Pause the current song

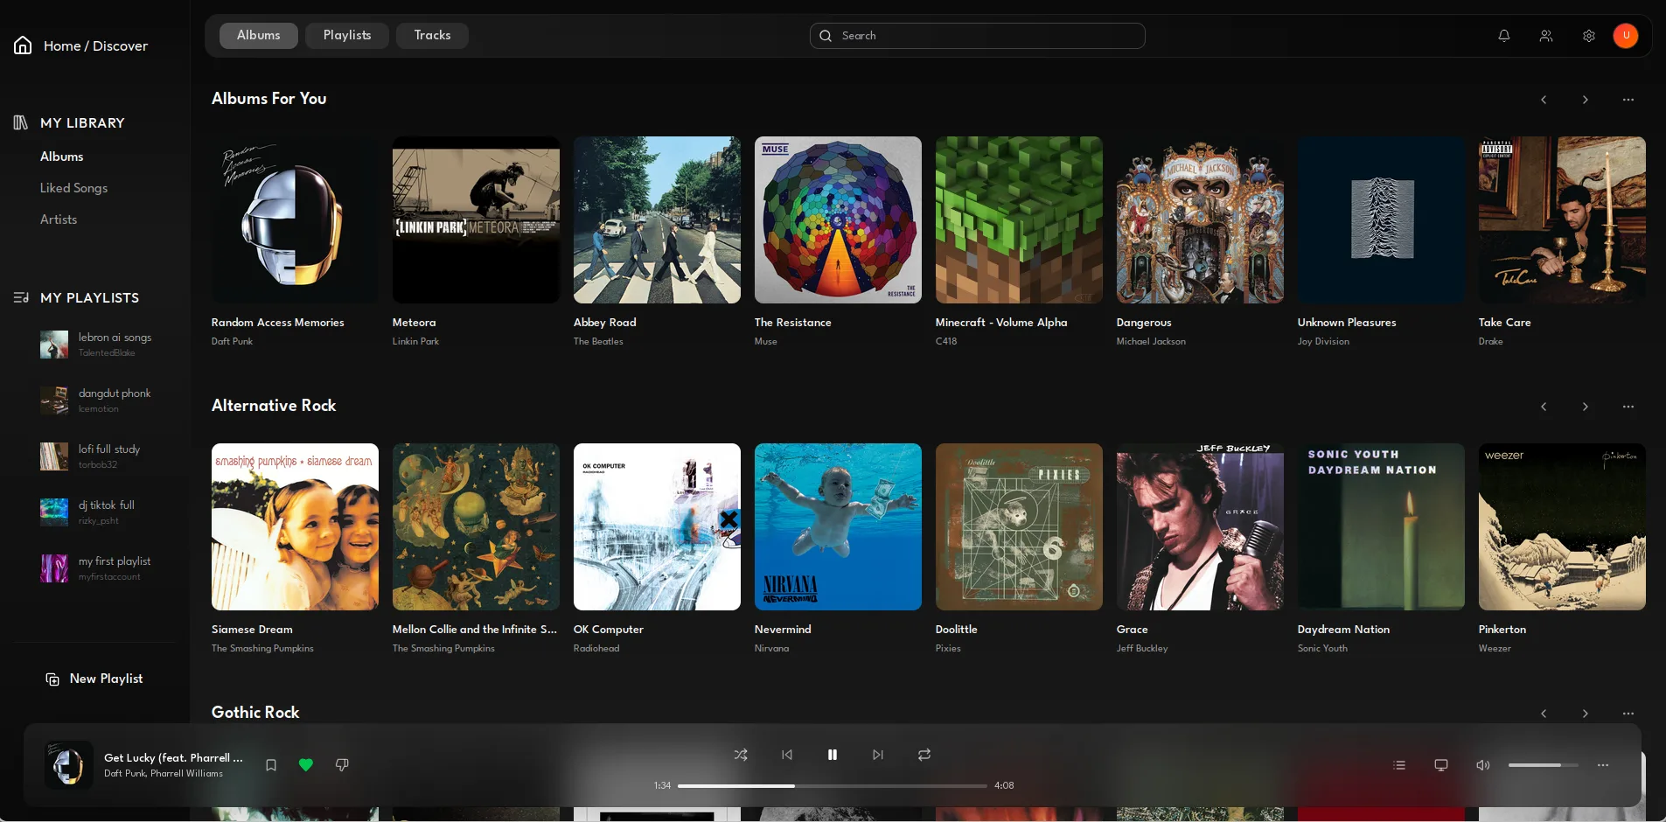(833, 755)
